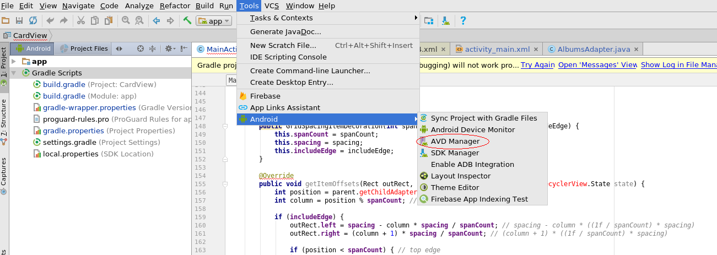This screenshot has width=717, height=255.
Task: Open SDK Manager from Android submenu
Action: pos(482,153)
